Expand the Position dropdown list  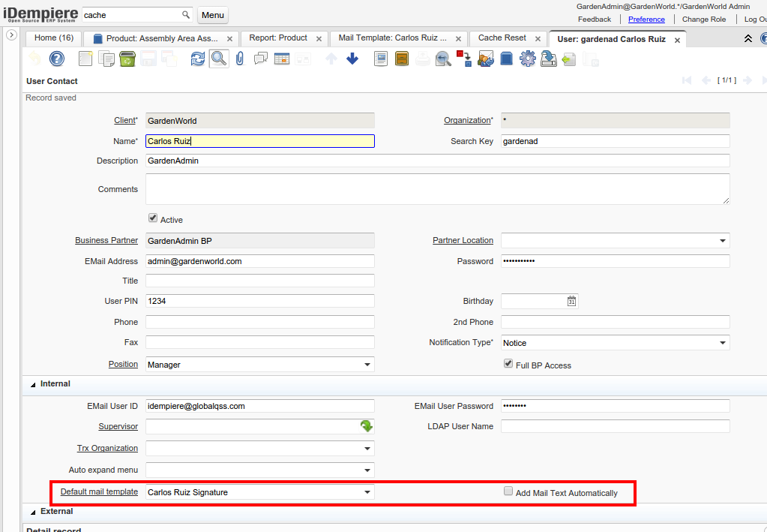coord(367,365)
